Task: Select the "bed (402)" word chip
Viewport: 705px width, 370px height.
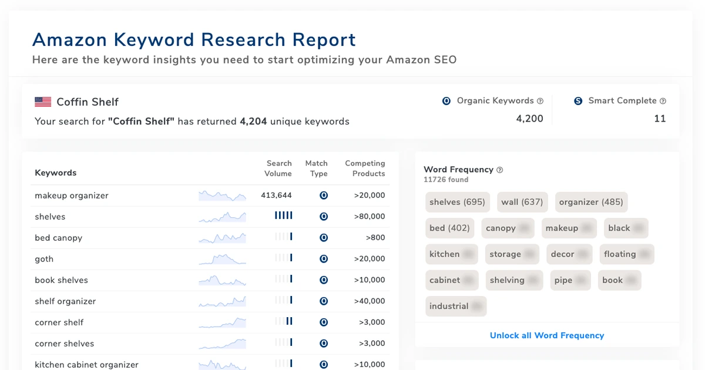Action: (450, 228)
